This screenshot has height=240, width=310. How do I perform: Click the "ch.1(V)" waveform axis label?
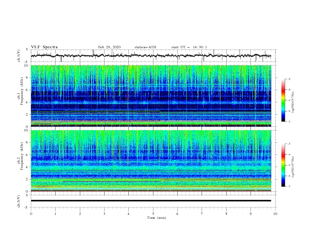coord(19,56)
